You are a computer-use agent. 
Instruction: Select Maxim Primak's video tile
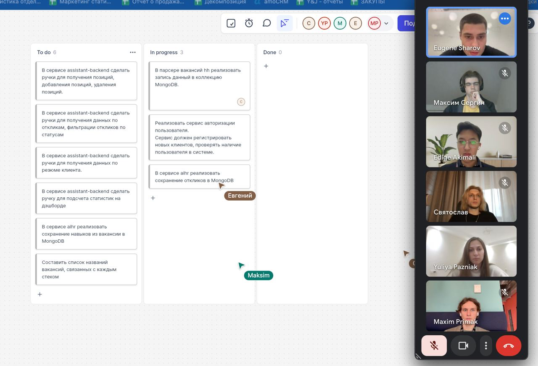pyautogui.click(x=471, y=306)
